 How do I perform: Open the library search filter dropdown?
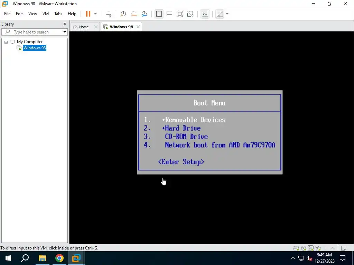pyautogui.click(x=65, y=32)
